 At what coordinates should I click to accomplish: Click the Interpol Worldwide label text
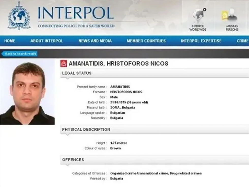point(198,28)
